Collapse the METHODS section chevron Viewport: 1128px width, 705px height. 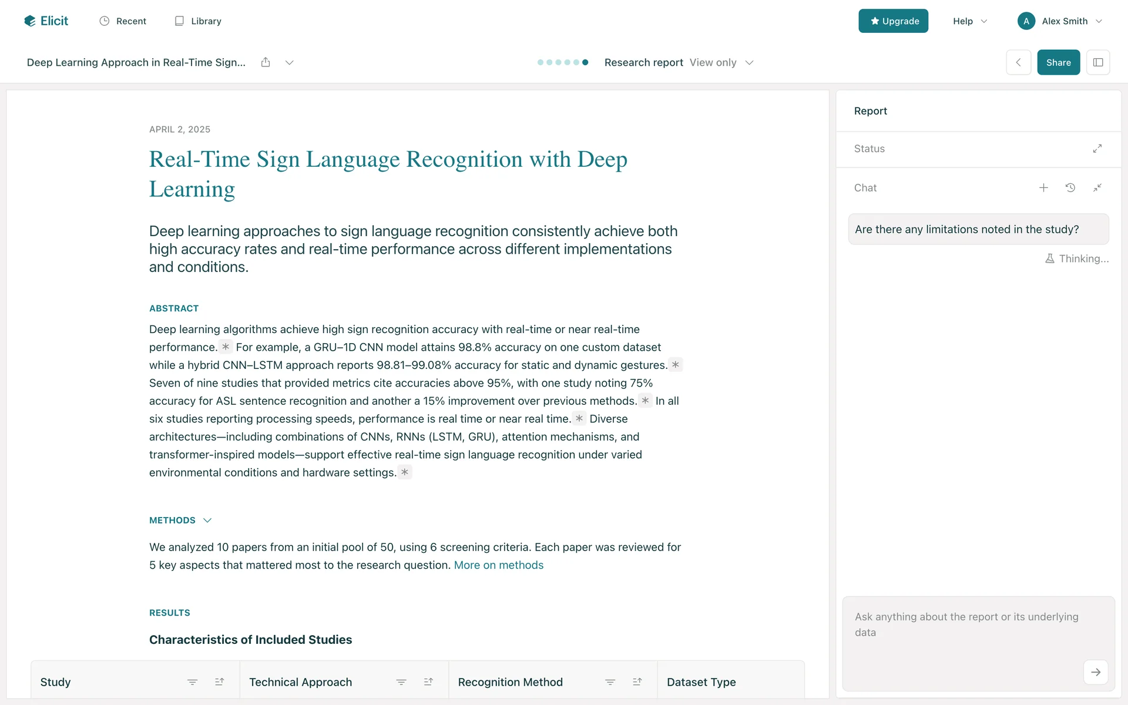pos(207,521)
